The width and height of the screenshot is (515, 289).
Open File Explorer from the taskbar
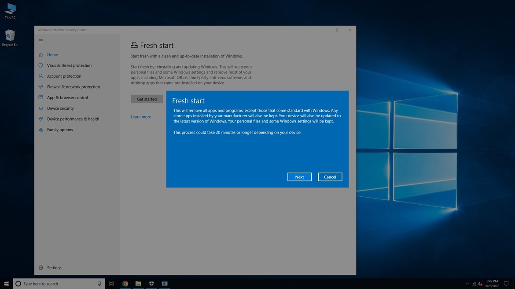click(x=138, y=283)
